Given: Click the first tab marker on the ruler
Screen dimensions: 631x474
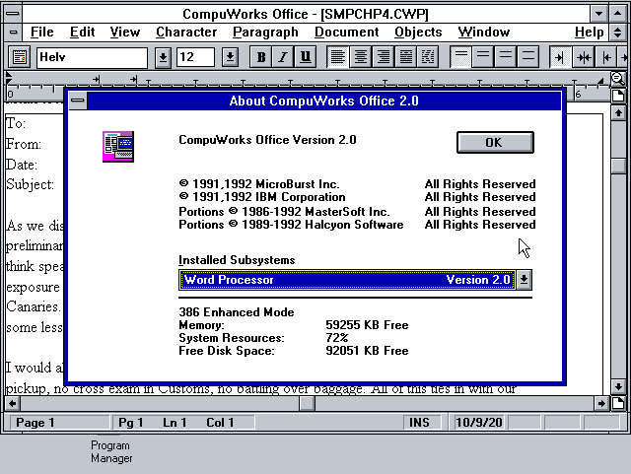Looking at the screenshot, I should click(96, 79).
